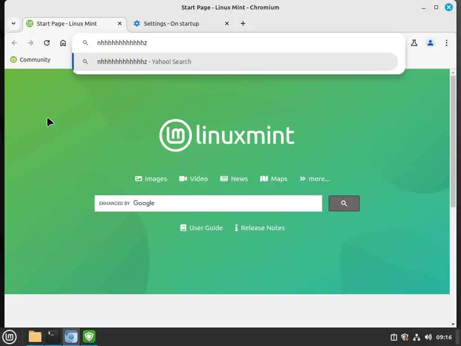461x346 pixels.
Task: Click the linuxmint logo
Action: click(227, 135)
